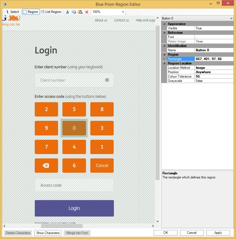Select the highlighted Button 0 region

74,128
